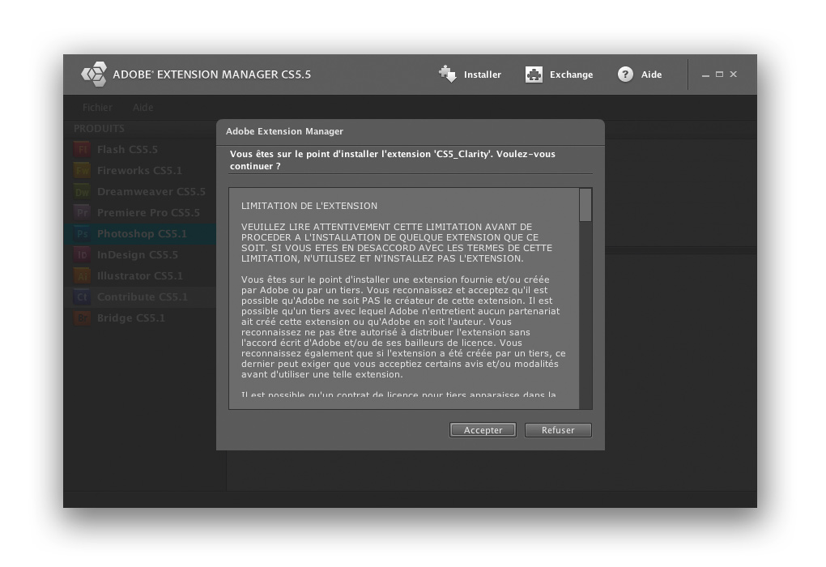Click the Aide toolbar label
Image resolution: width=826 pixels, height=567 pixels.
[652, 75]
